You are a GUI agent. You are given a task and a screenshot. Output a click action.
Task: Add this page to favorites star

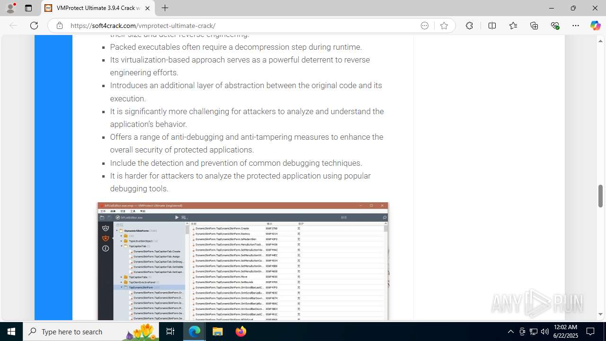point(444,26)
